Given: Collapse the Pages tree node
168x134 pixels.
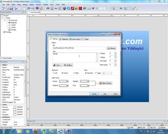Looking at the screenshot, I should pos(2,18).
